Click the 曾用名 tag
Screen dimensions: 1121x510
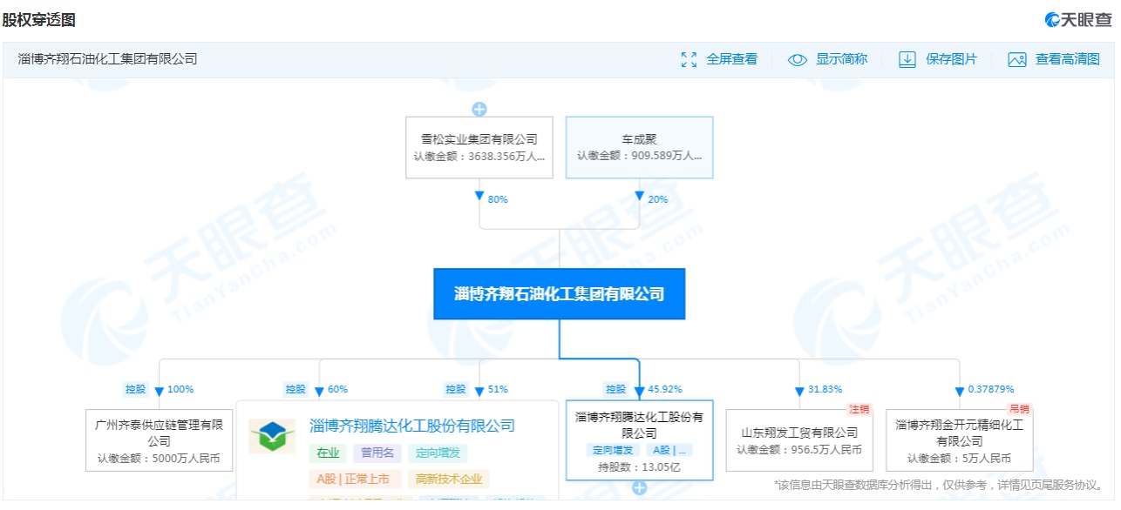tap(377, 453)
